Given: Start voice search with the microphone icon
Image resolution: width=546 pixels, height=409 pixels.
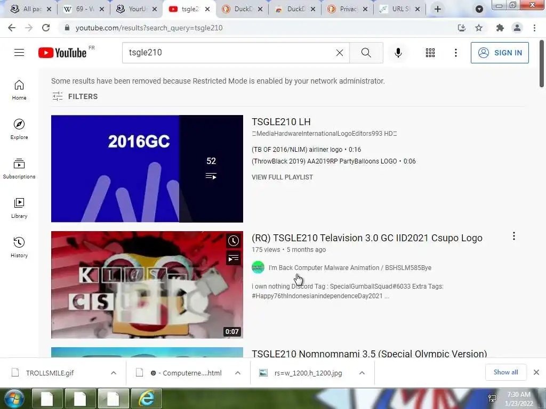Looking at the screenshot, I should [398, 53].
